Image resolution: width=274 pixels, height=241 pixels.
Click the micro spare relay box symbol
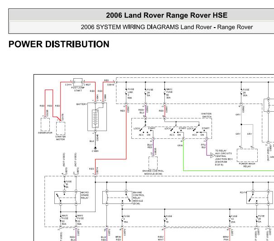67,198
